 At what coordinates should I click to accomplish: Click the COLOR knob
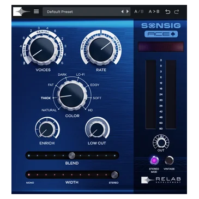pyautogui.click(x=72, y=96)
